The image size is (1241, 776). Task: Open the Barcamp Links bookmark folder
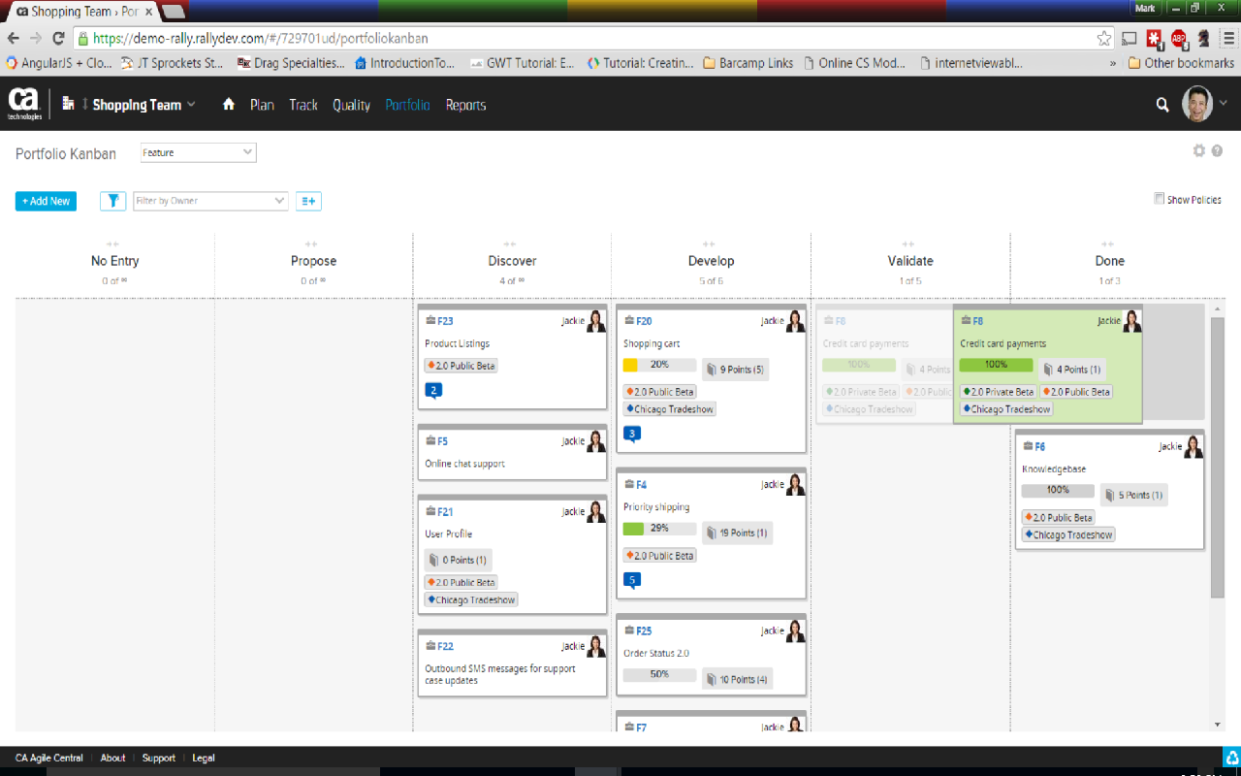748,63
